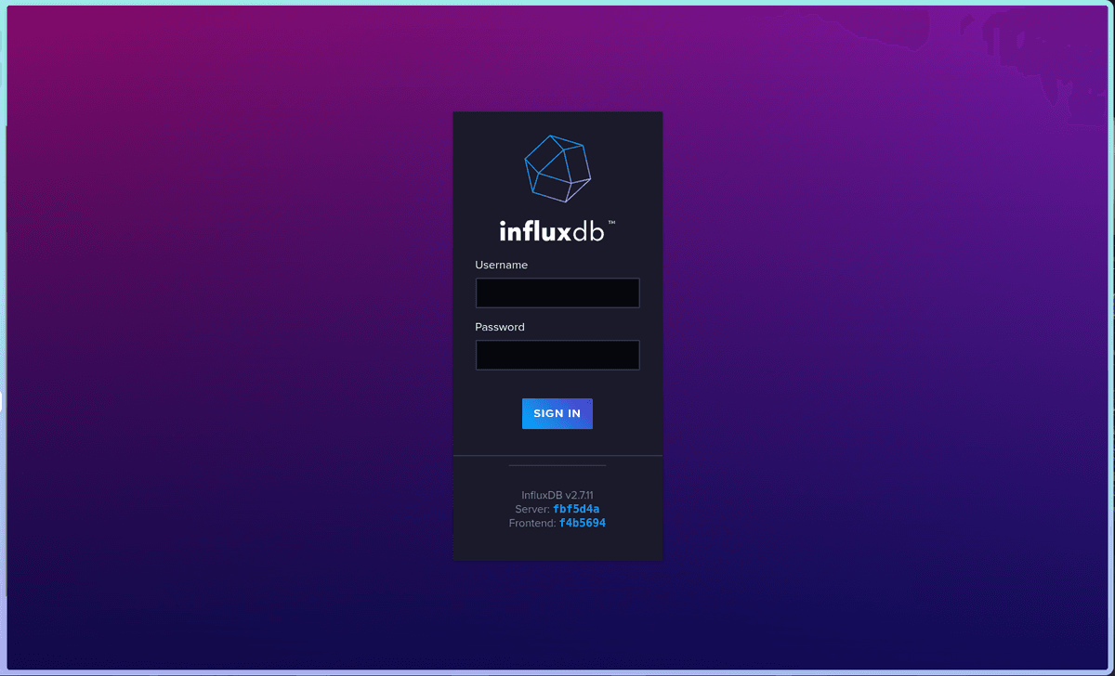The height and width of the screenshot is (676, 1115).
Task: Click the influxdb wordmark text
Action: coord(557,230)
